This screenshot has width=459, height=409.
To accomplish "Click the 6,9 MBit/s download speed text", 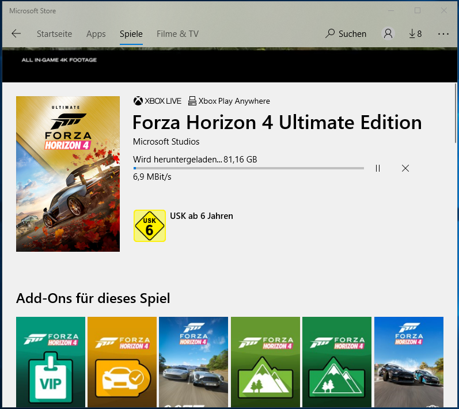I will [152, 177].
